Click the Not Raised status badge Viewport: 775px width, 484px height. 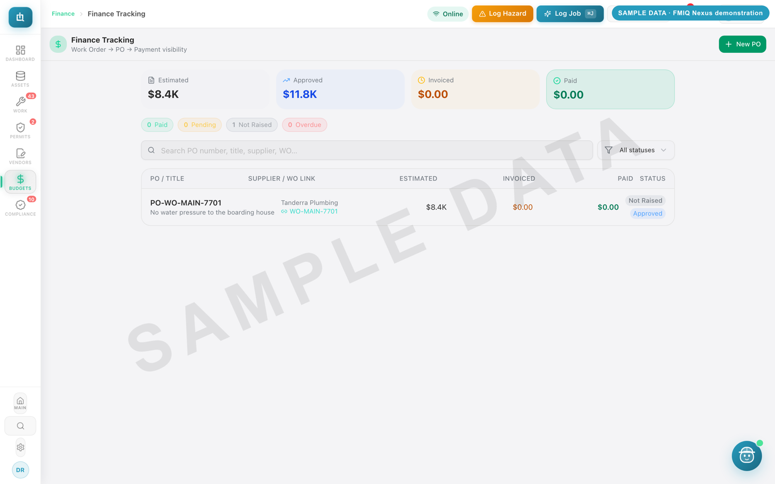645,200
